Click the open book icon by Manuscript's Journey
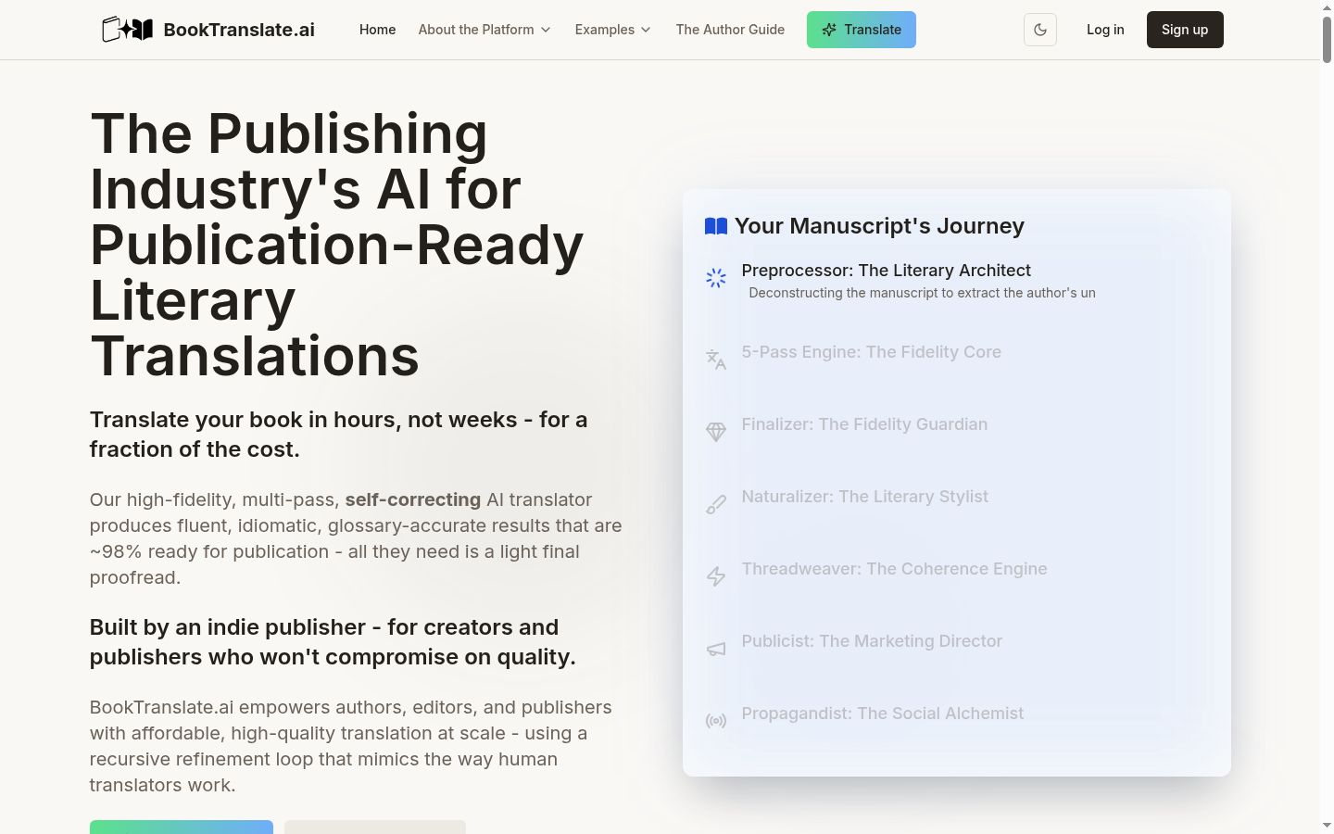Screen dimensions: 1334x834 [x=716, y=226]
